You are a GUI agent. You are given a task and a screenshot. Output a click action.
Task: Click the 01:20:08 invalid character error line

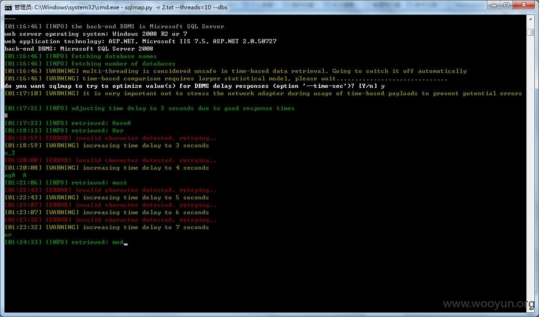tap(111, 160)
